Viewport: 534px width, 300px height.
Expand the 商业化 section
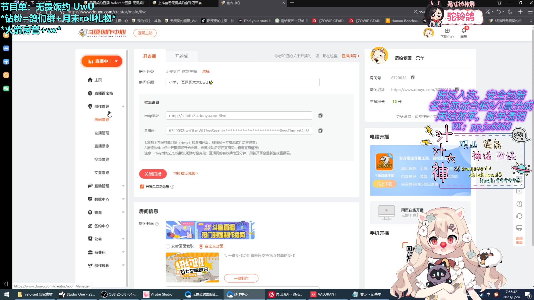[123, 252]
